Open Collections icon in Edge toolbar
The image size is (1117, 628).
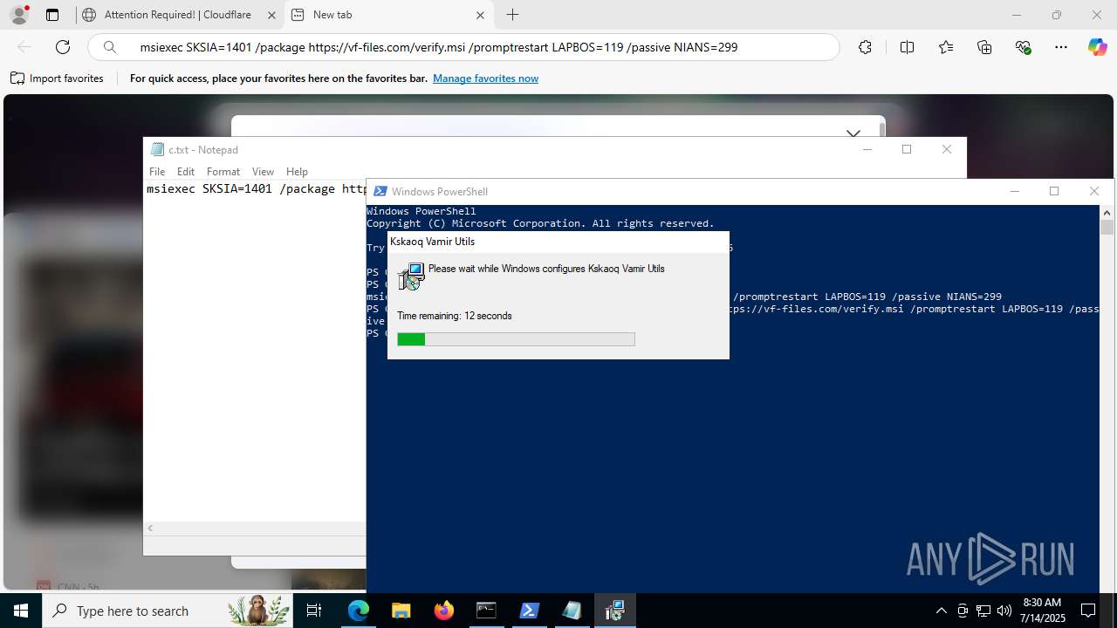[984, 47]
